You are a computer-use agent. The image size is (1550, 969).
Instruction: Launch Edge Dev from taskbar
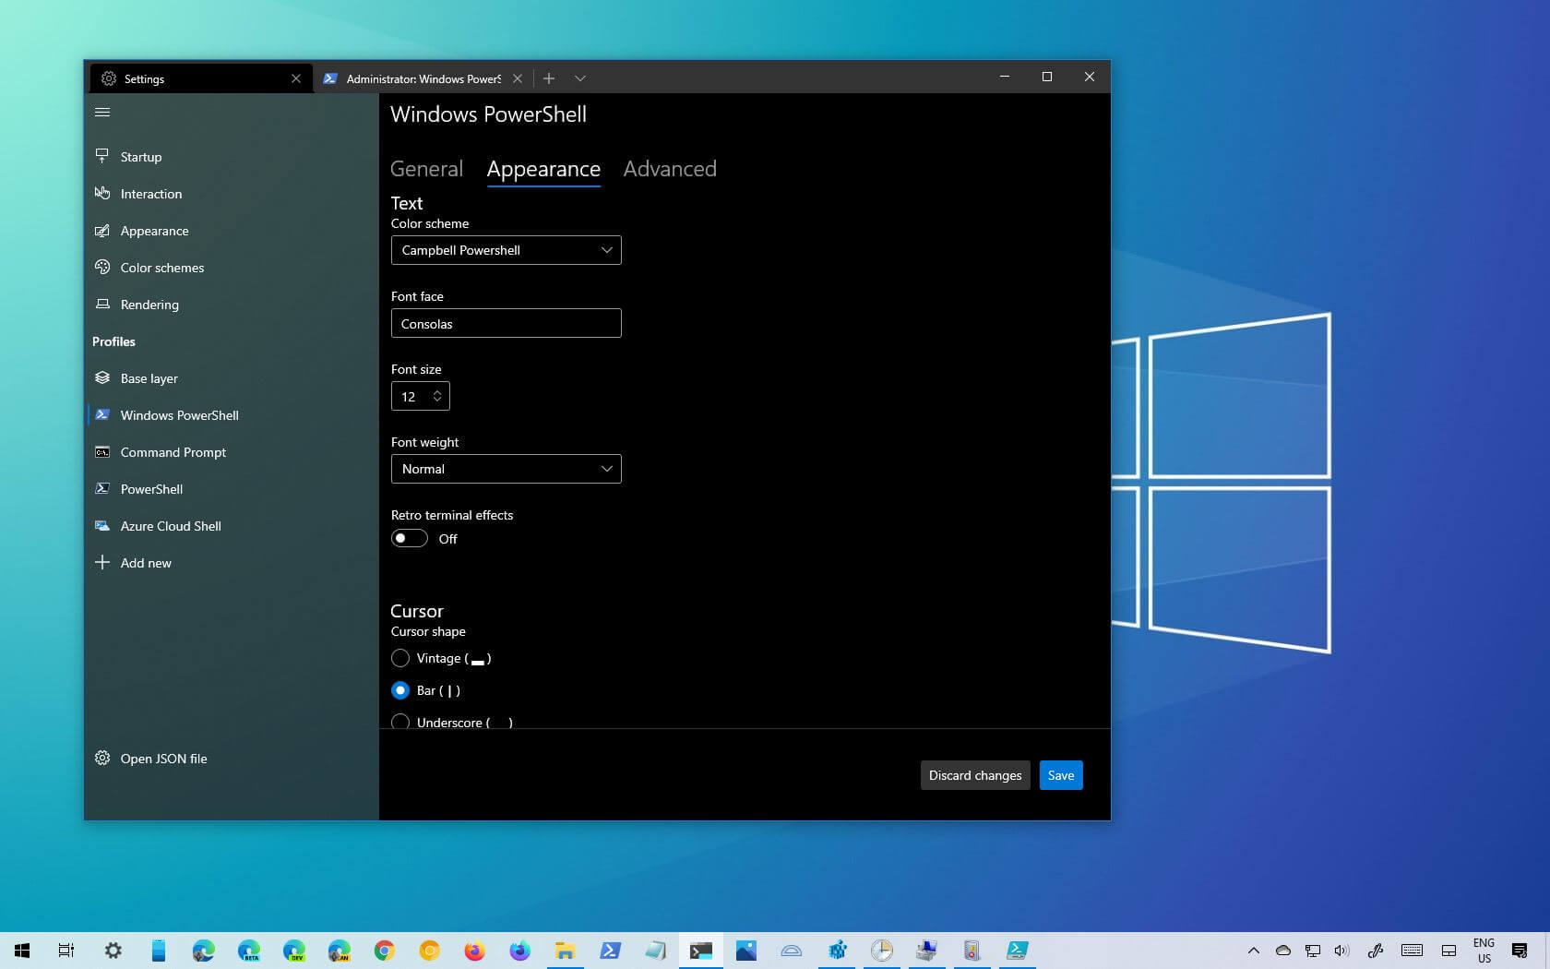293,951
